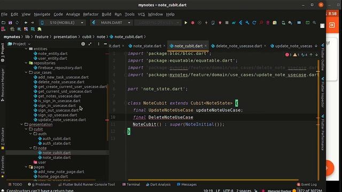Click the Stop square toolbar icon
The image size is (342, 192).
pos(227,22)
